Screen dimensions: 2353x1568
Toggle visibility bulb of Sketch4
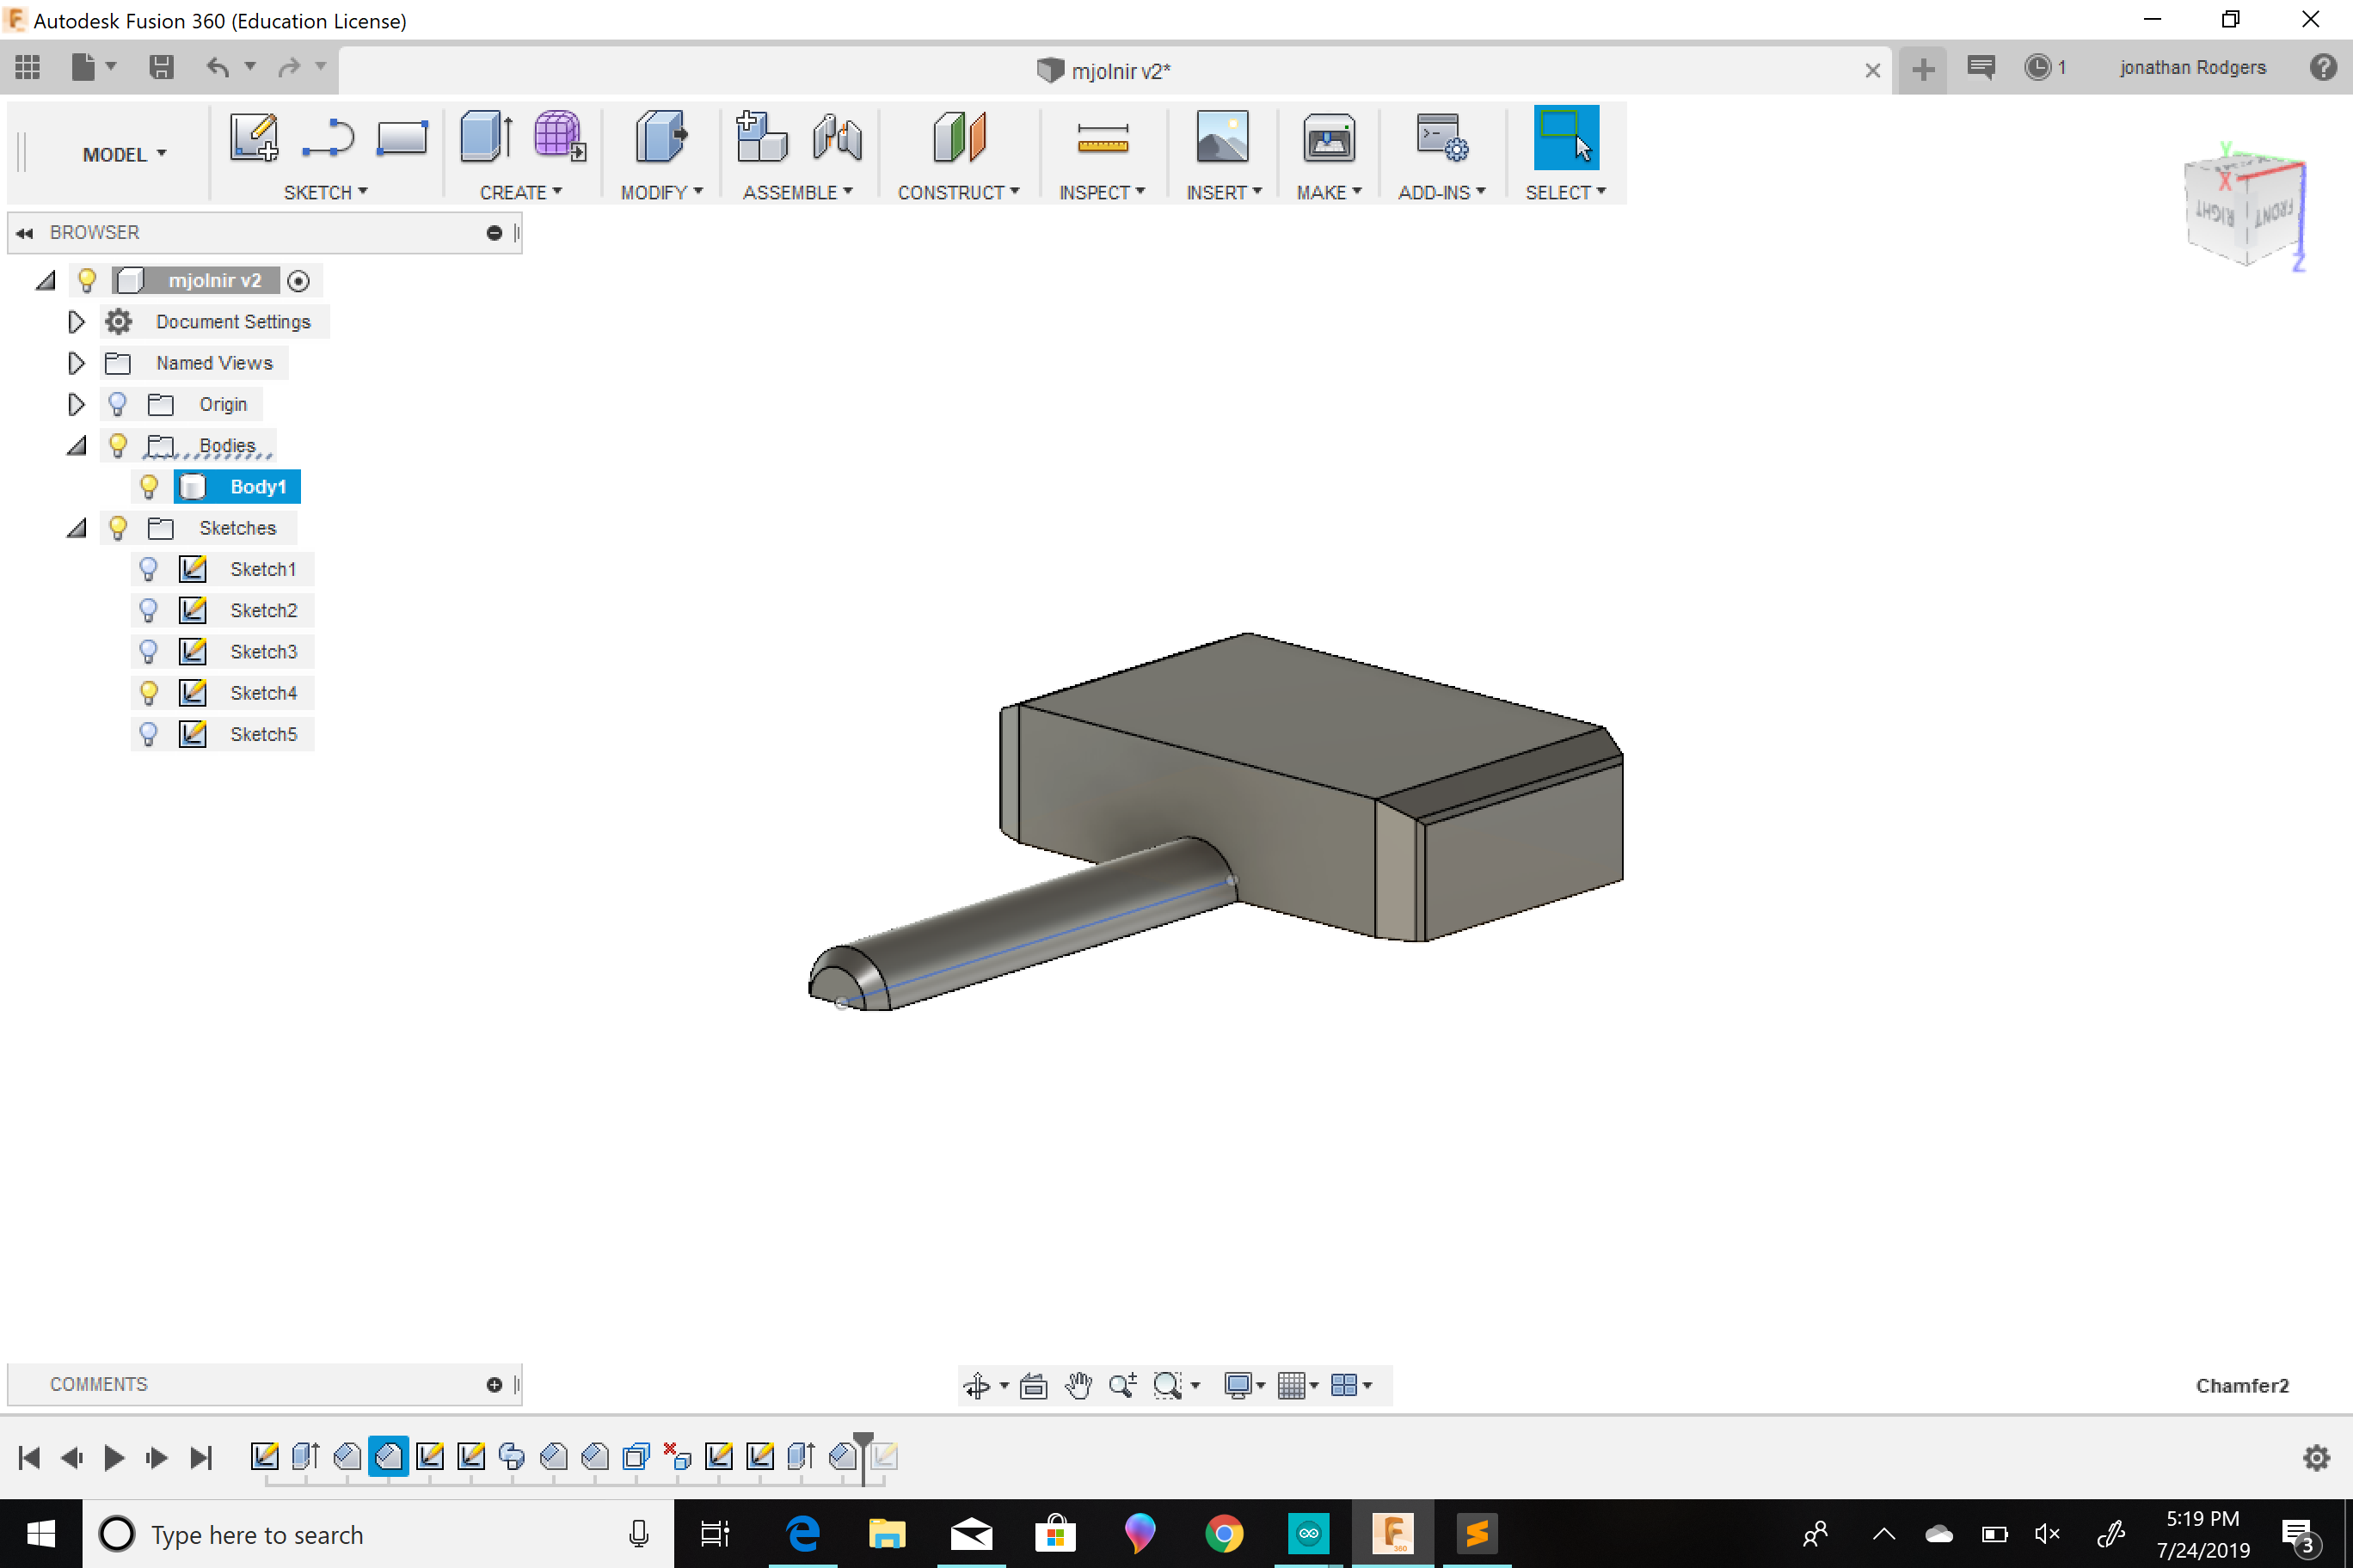click(148, 693)
